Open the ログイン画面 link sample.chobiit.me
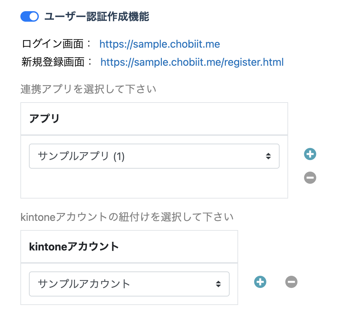The height and width of the screenshot is (328, 346). 160,44
